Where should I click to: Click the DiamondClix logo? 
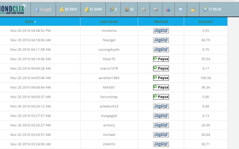click(13, 9)
